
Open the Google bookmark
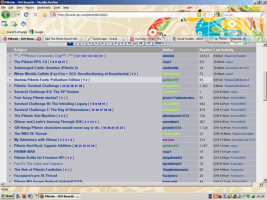coord(36,32)
